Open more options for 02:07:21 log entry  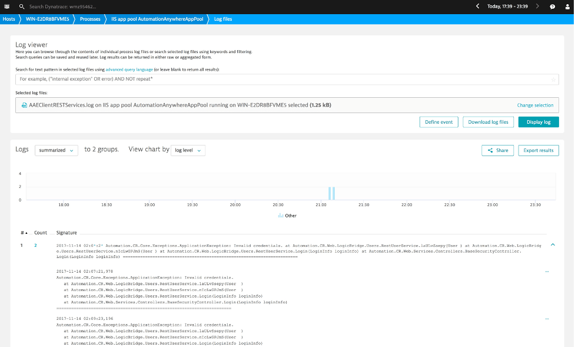[547, 272]
